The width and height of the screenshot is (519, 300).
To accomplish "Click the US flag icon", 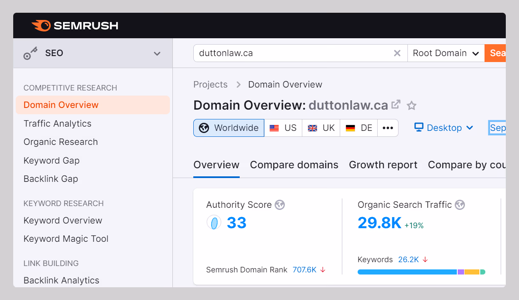I will (x=274, y=128).
